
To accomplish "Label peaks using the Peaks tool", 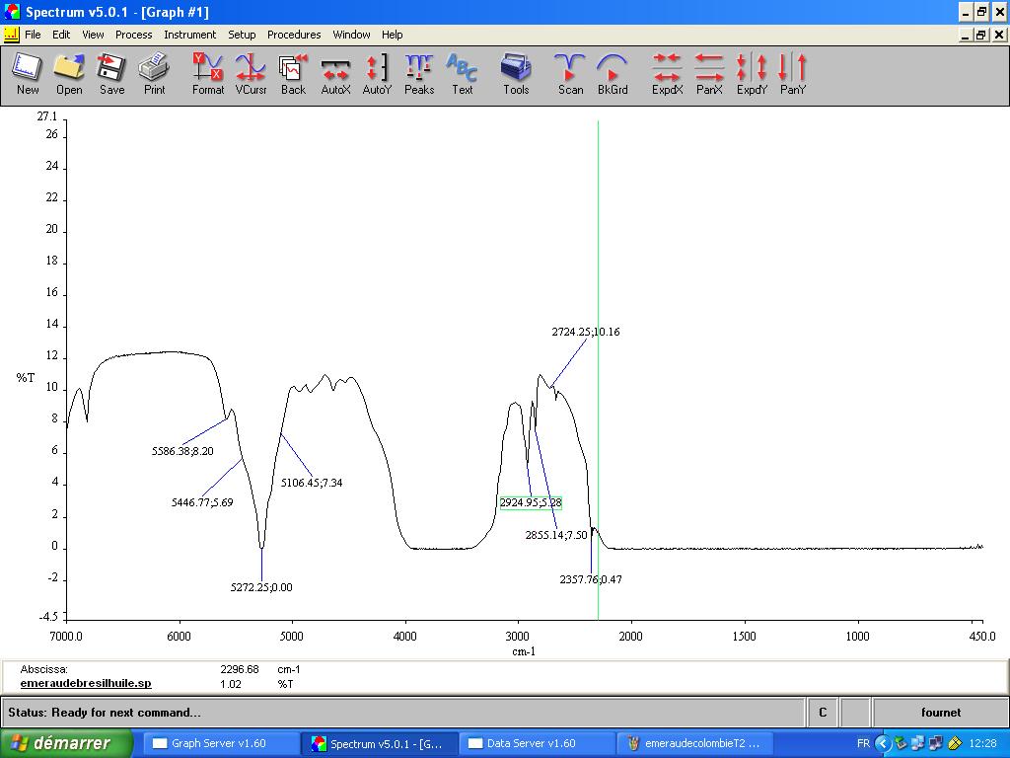I will [x=419, y=74].
